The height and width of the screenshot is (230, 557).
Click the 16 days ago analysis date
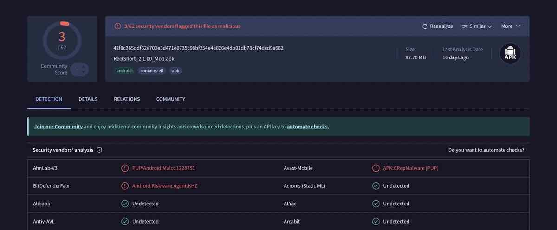coord(455,57)
